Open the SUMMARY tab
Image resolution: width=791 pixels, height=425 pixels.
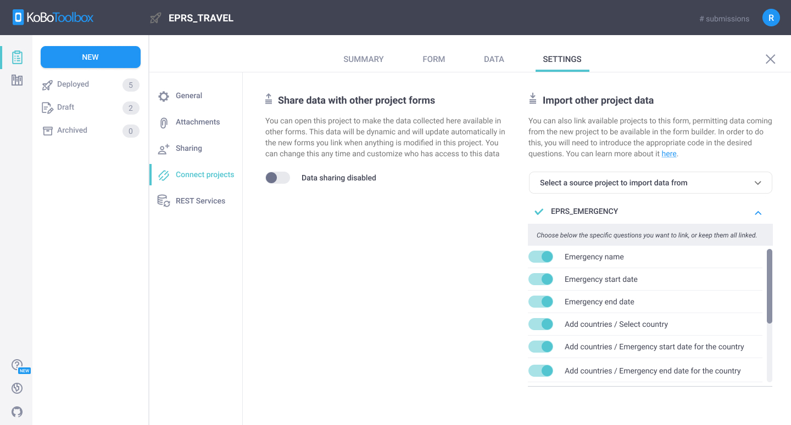[363, 59]
